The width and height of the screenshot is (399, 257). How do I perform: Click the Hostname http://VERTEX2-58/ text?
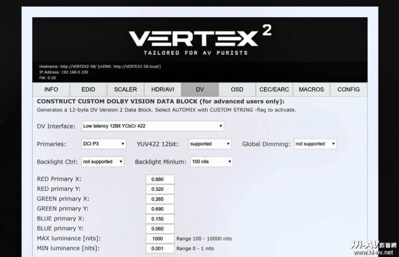click(100, 66)
